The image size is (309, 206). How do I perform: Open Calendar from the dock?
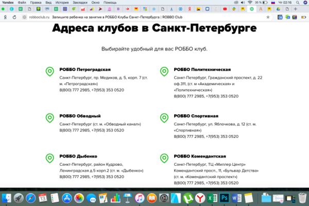[43, 198]
